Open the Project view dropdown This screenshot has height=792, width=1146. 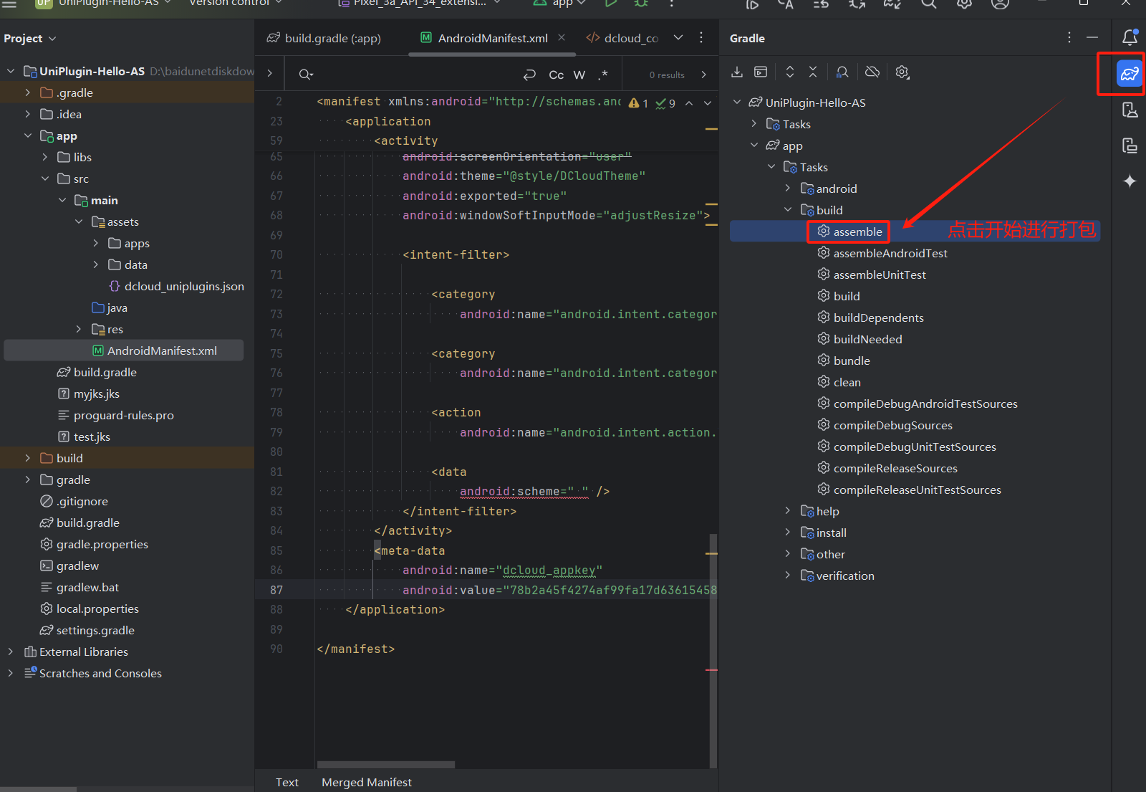pyautogui.click(x=29, y=39)
